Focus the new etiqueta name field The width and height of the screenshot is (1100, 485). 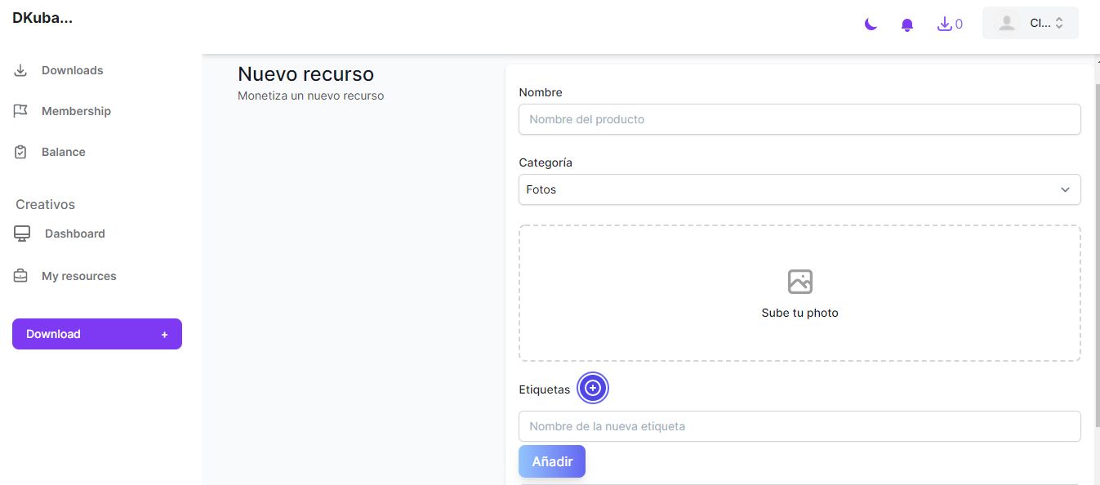click(x=799, y=426)
